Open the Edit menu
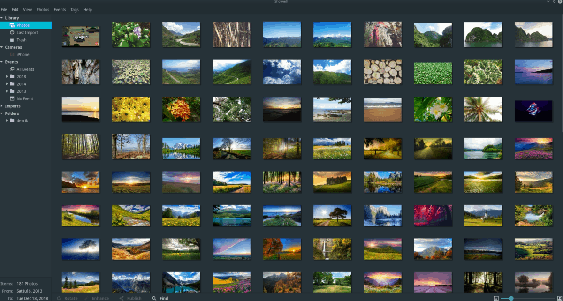 click(14, 9)
